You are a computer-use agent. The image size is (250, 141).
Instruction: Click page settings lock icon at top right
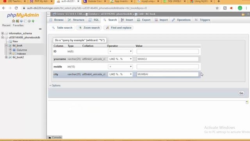243,14
